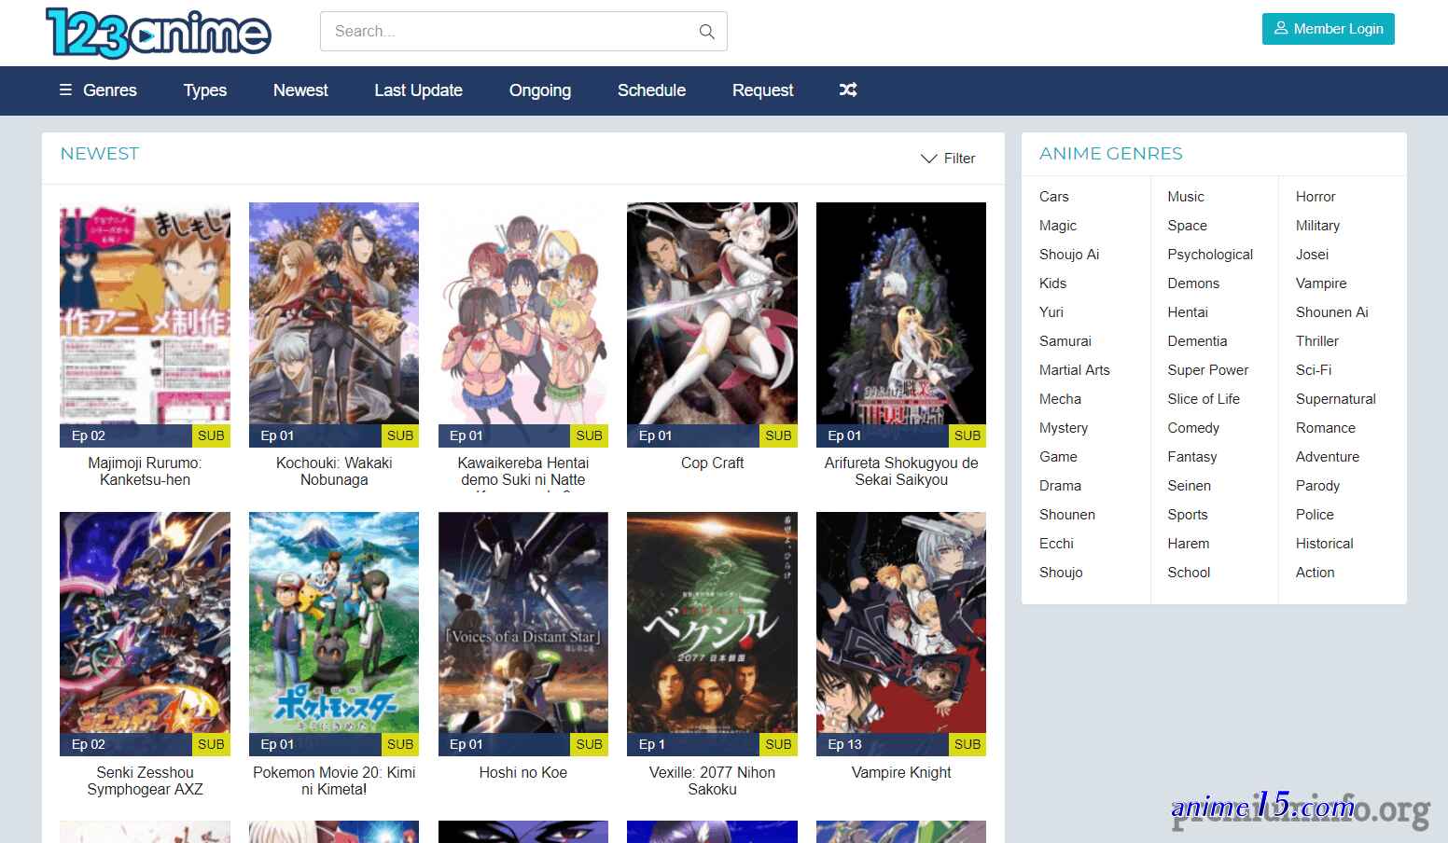
Task: Select the School genre
Action: [x=1189, y=573]
